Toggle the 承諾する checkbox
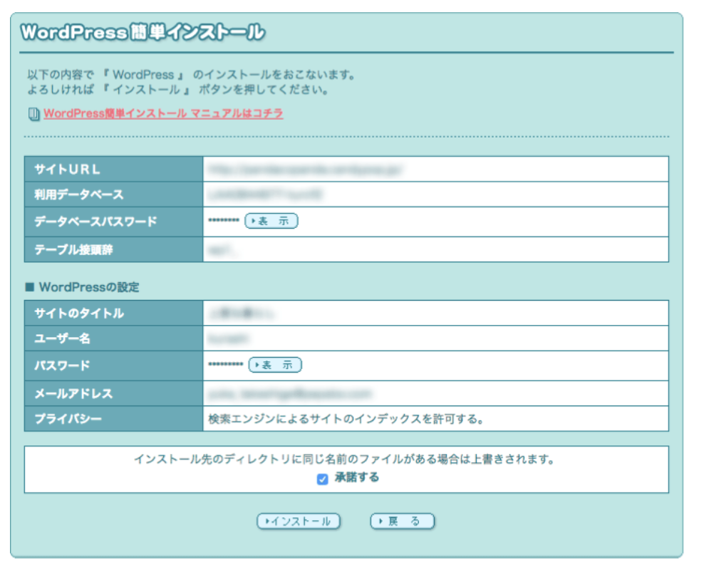 click(322, 479)
